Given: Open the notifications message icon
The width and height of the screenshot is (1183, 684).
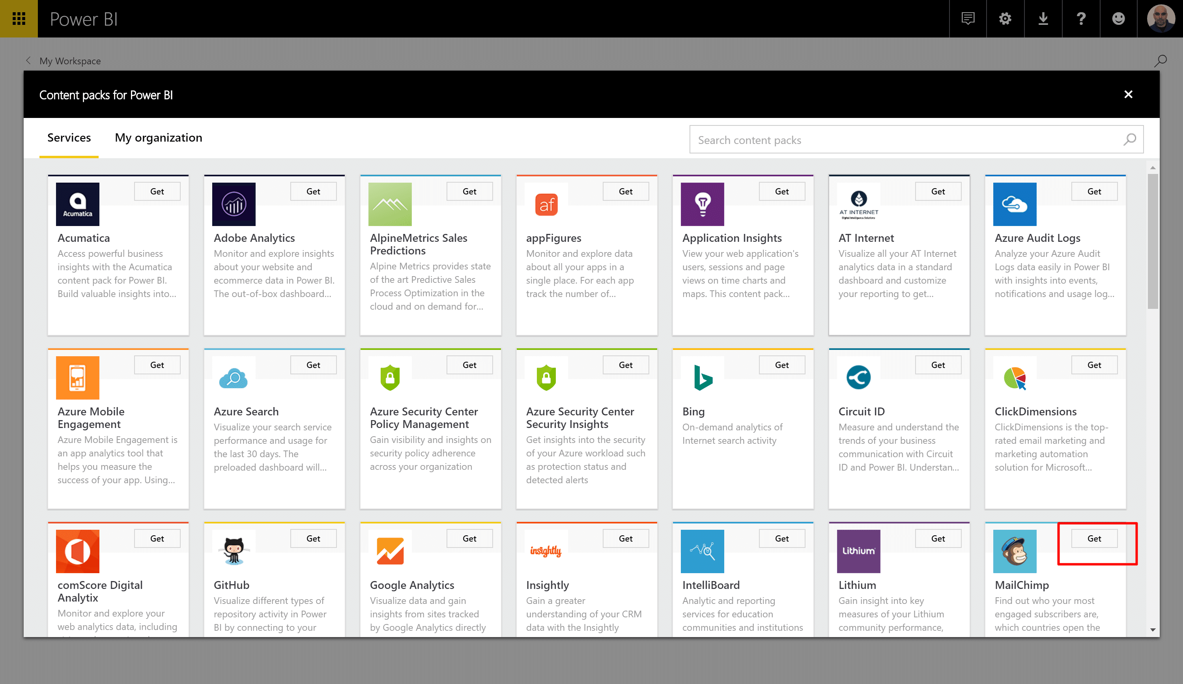Looking at the screenshot, I should click(x=968, y=19).
